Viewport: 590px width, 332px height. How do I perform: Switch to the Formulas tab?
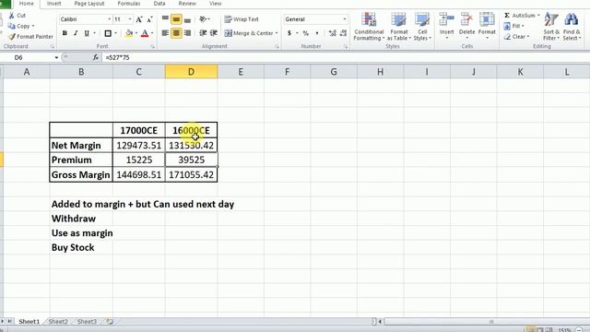coord(129,4)
